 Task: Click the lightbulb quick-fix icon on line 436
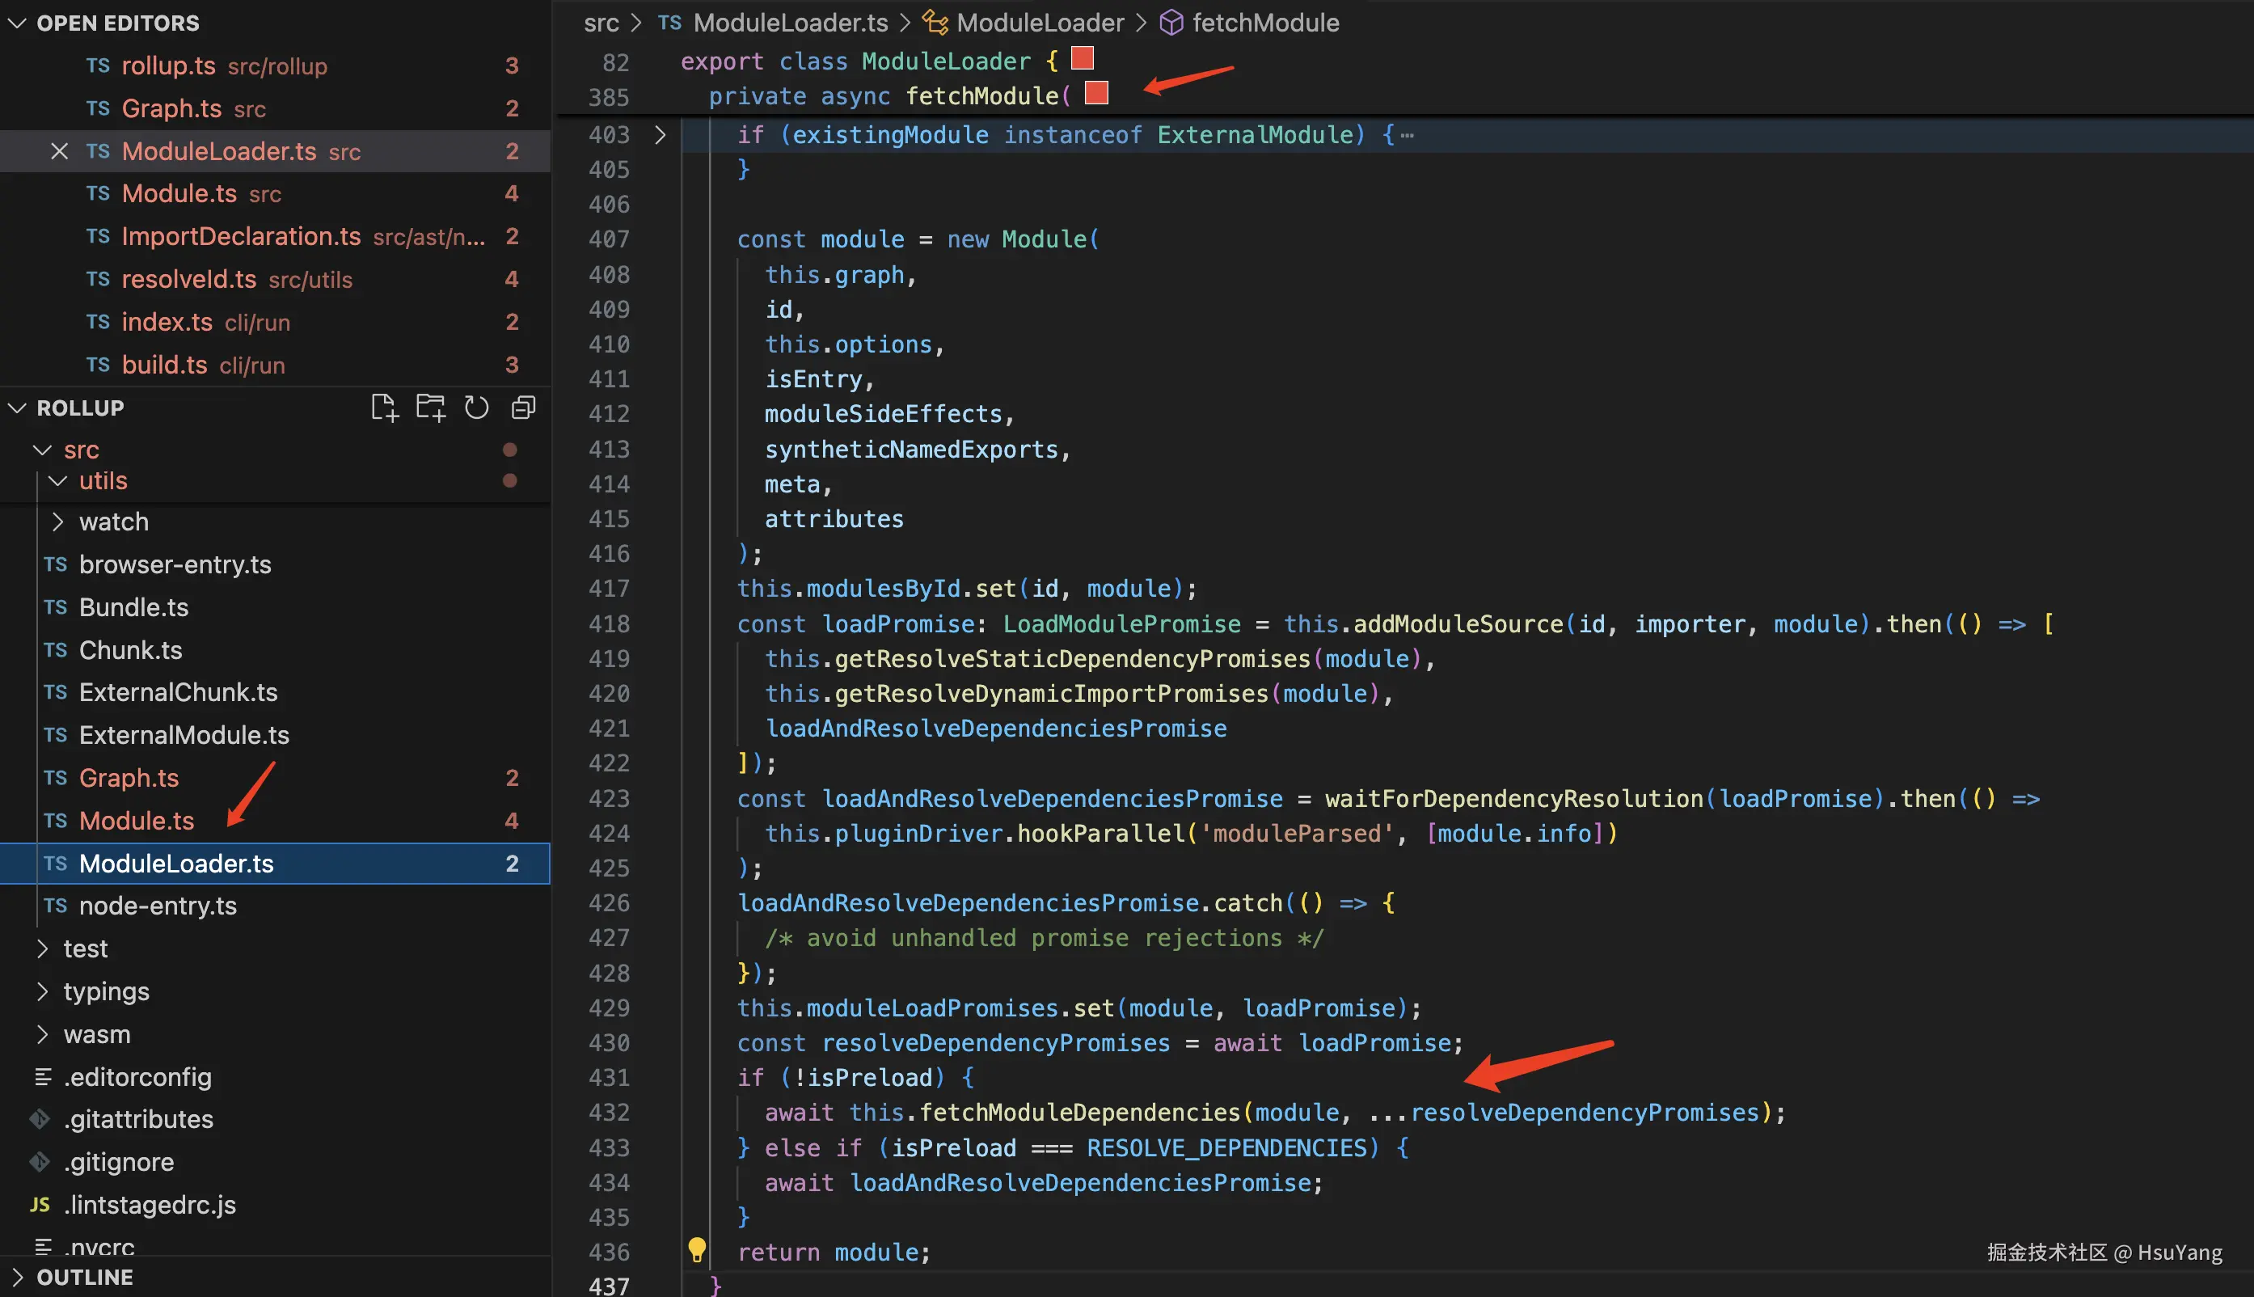pos(696,1250)
